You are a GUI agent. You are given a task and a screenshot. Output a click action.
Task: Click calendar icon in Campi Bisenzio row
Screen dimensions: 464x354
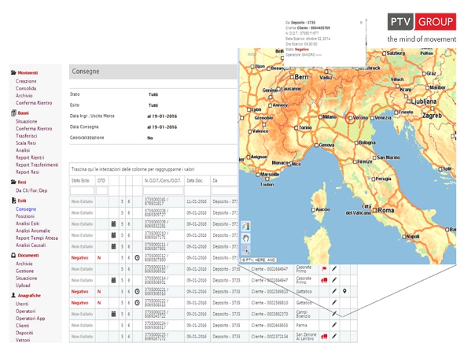(113, 314)
